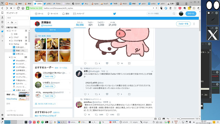The width and height of the screenshot is (220, 124).
Task: Open browser settings gear icon
Action: point(2,115)
